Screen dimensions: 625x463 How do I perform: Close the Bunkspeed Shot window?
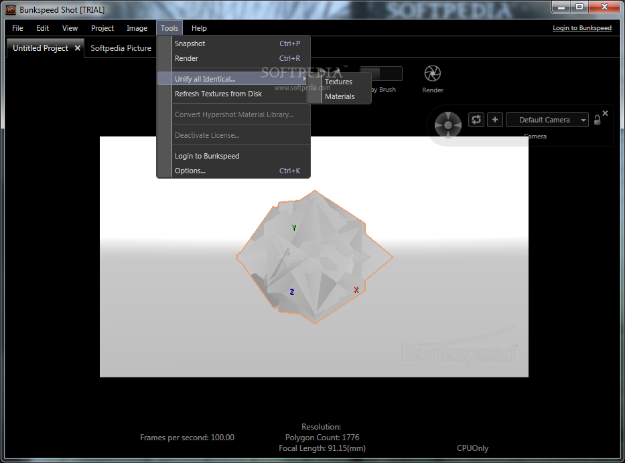(x=604, y=7)
